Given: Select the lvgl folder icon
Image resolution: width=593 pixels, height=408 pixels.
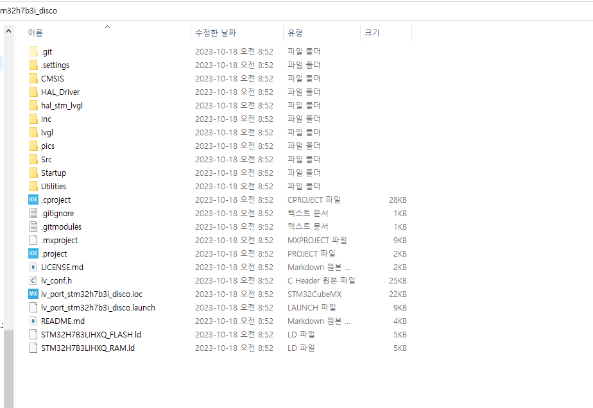Looking at the screenshot, I should pos(33,132).
